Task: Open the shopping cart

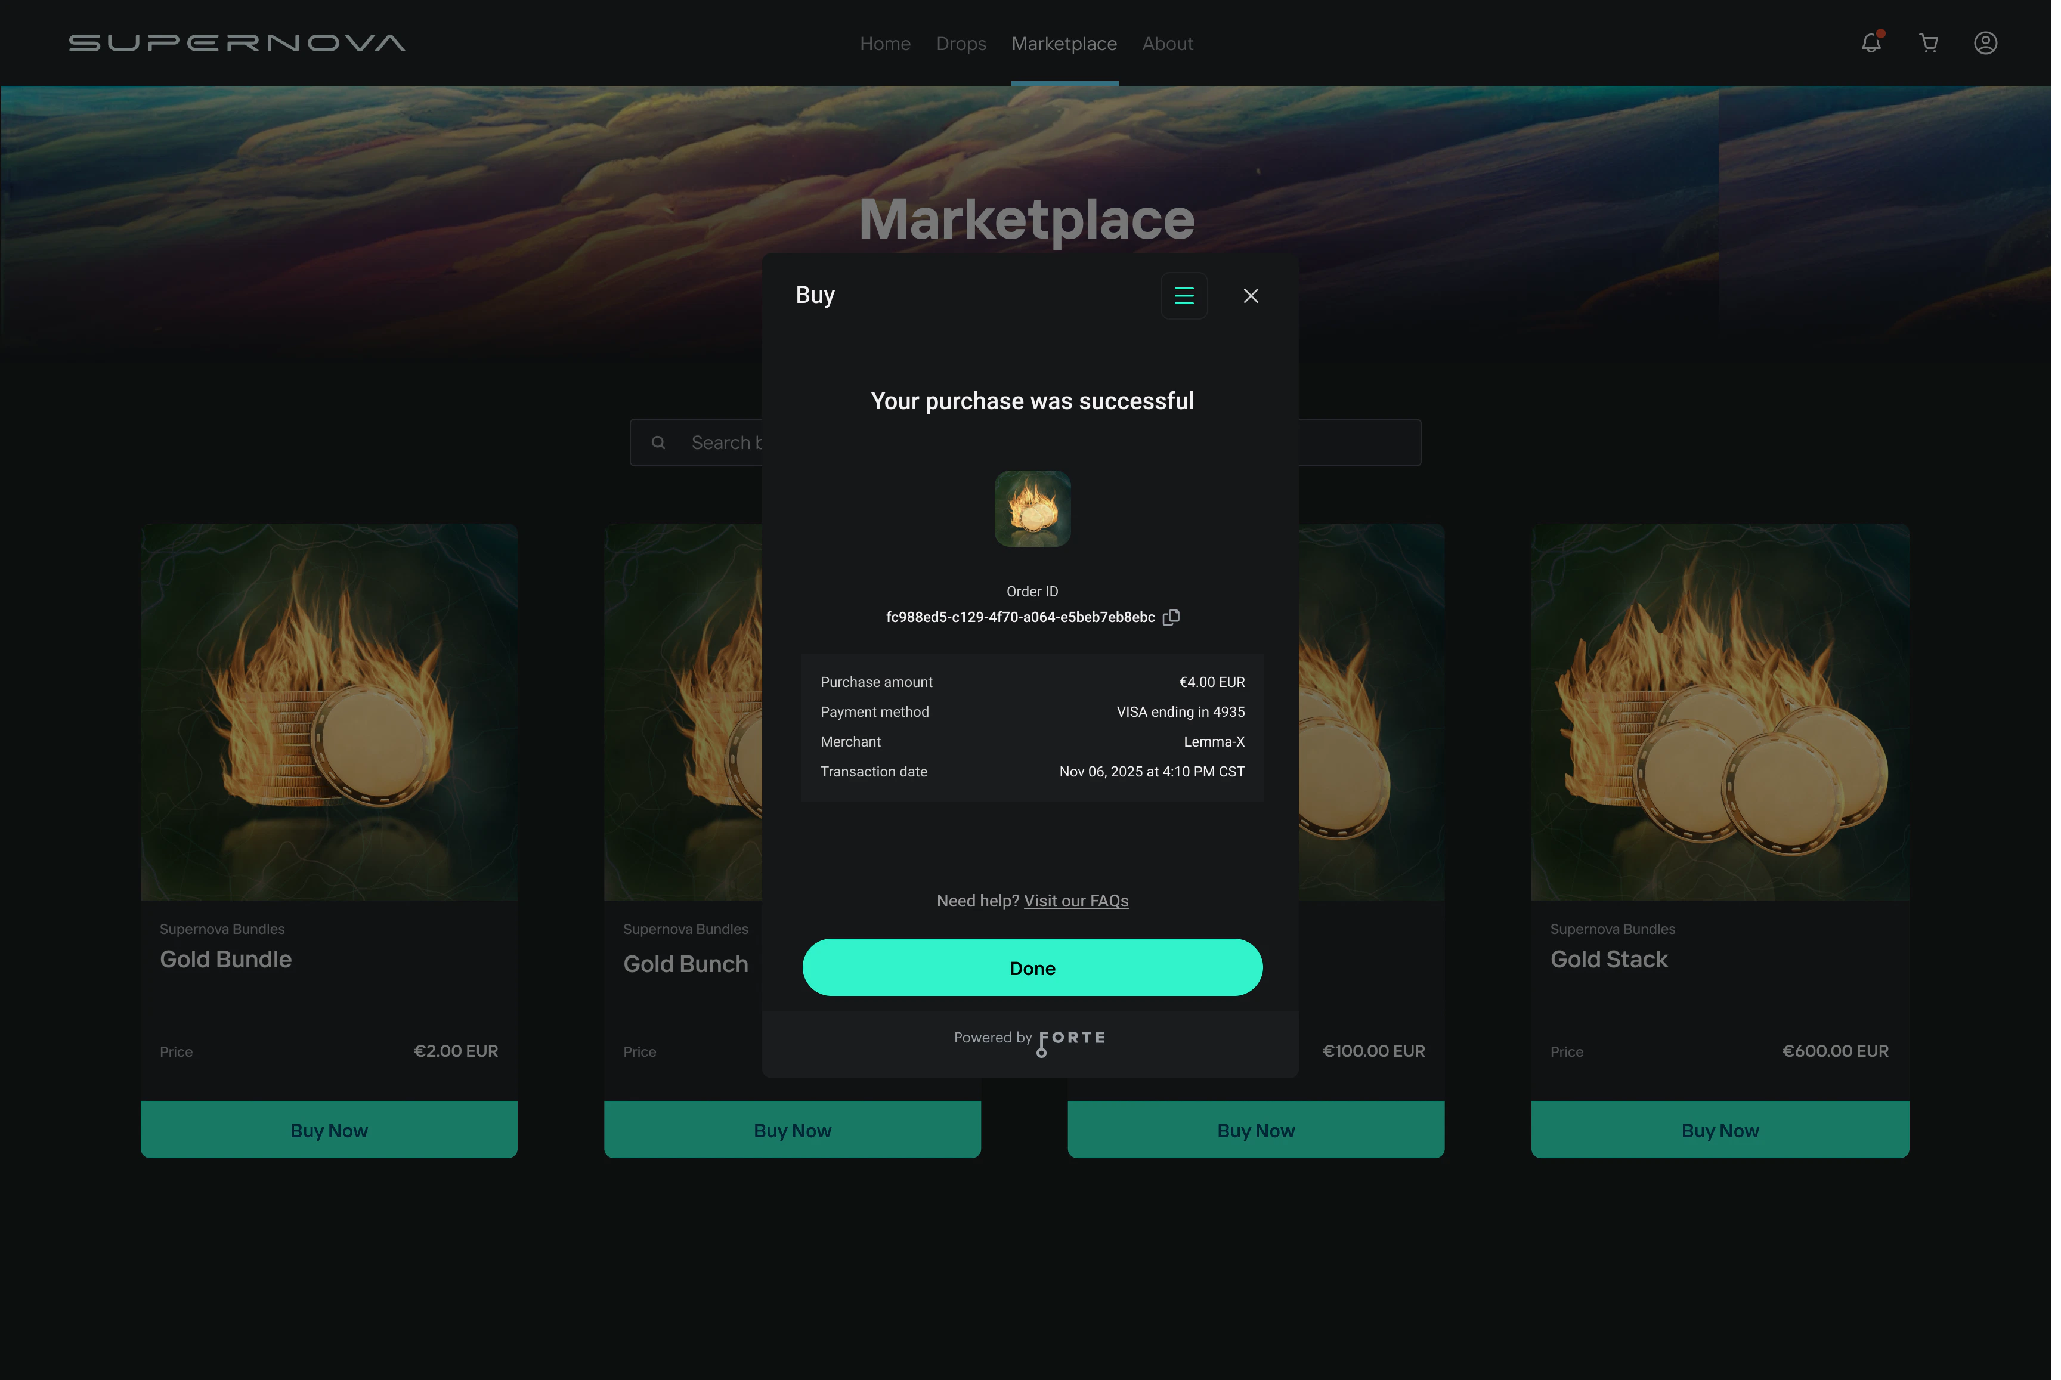Action: tap(1928, 42)
